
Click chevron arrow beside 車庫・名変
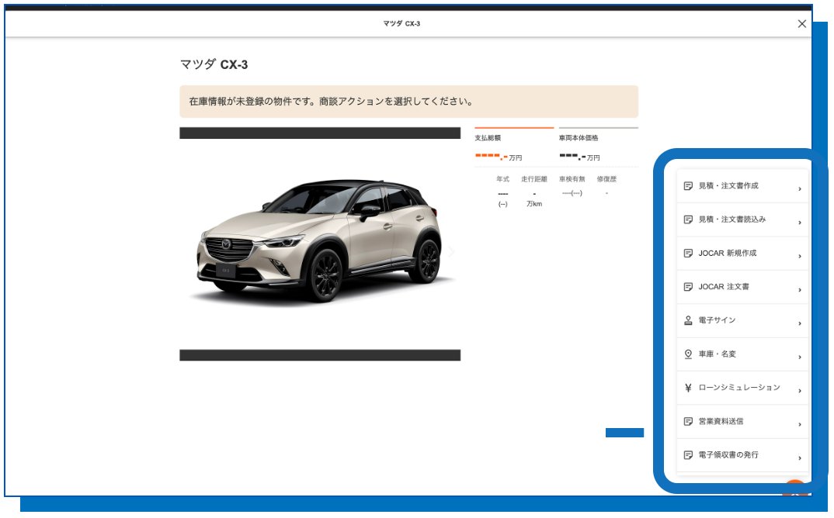pyautogui.click(x=799, y=357)
